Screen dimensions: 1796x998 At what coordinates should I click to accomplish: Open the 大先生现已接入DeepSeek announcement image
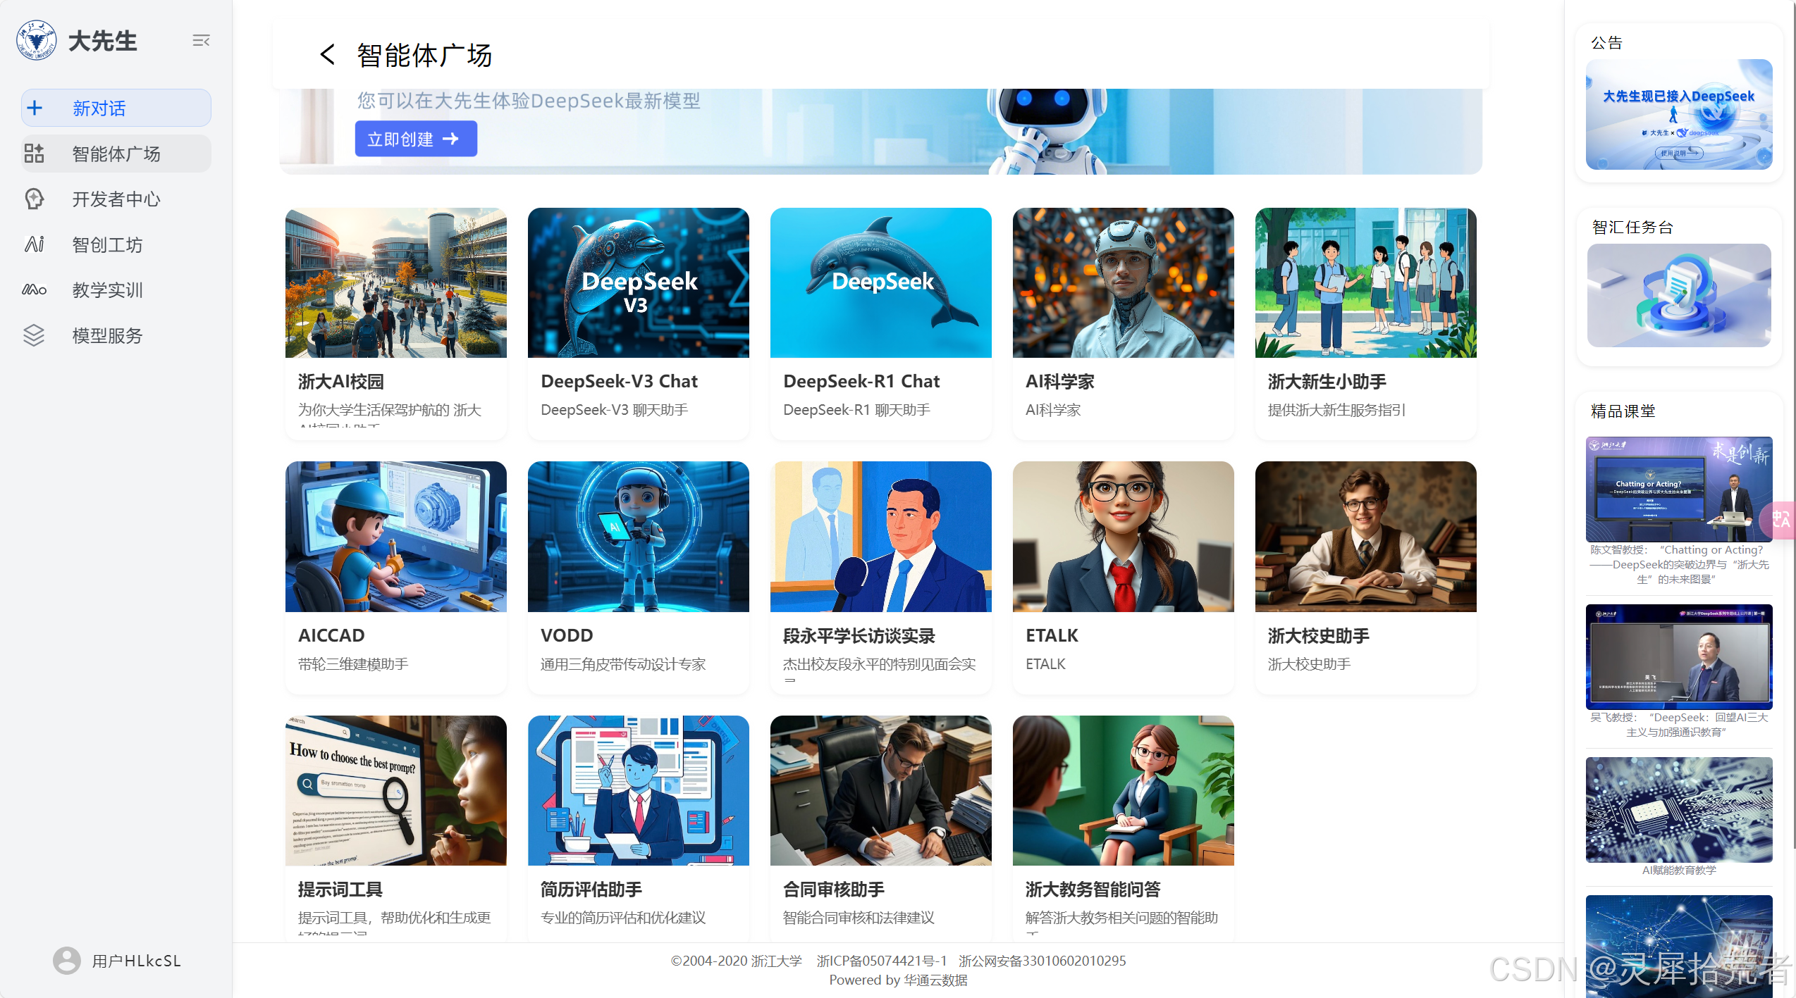1678,114
